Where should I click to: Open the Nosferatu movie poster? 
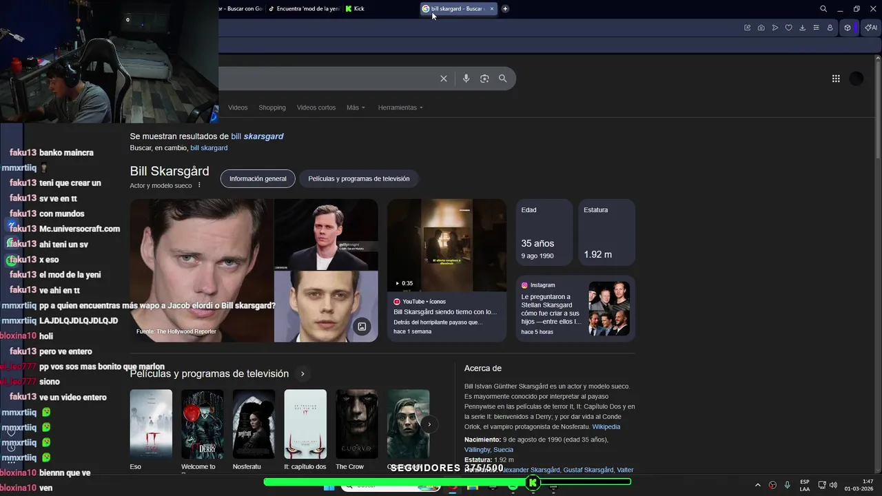(254, 424)
